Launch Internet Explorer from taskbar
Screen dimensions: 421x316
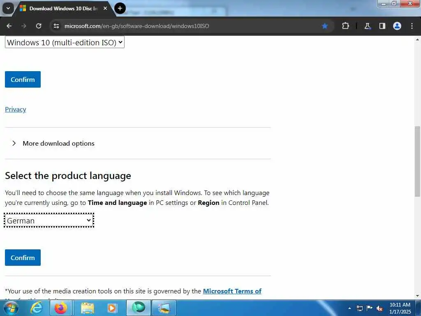click(37, 308)
